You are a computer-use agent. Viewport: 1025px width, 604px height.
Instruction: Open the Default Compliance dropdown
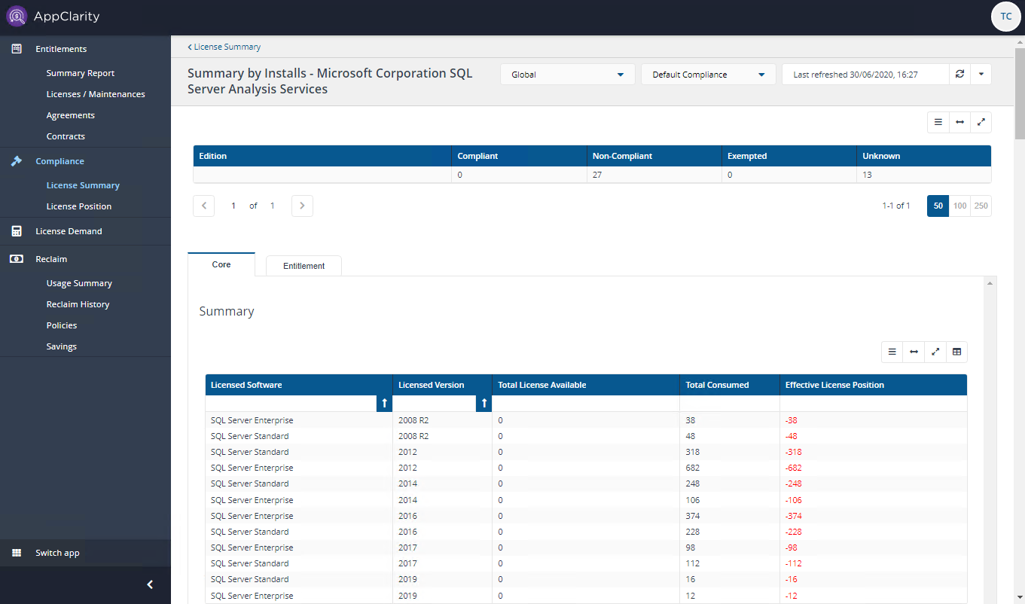709,75
